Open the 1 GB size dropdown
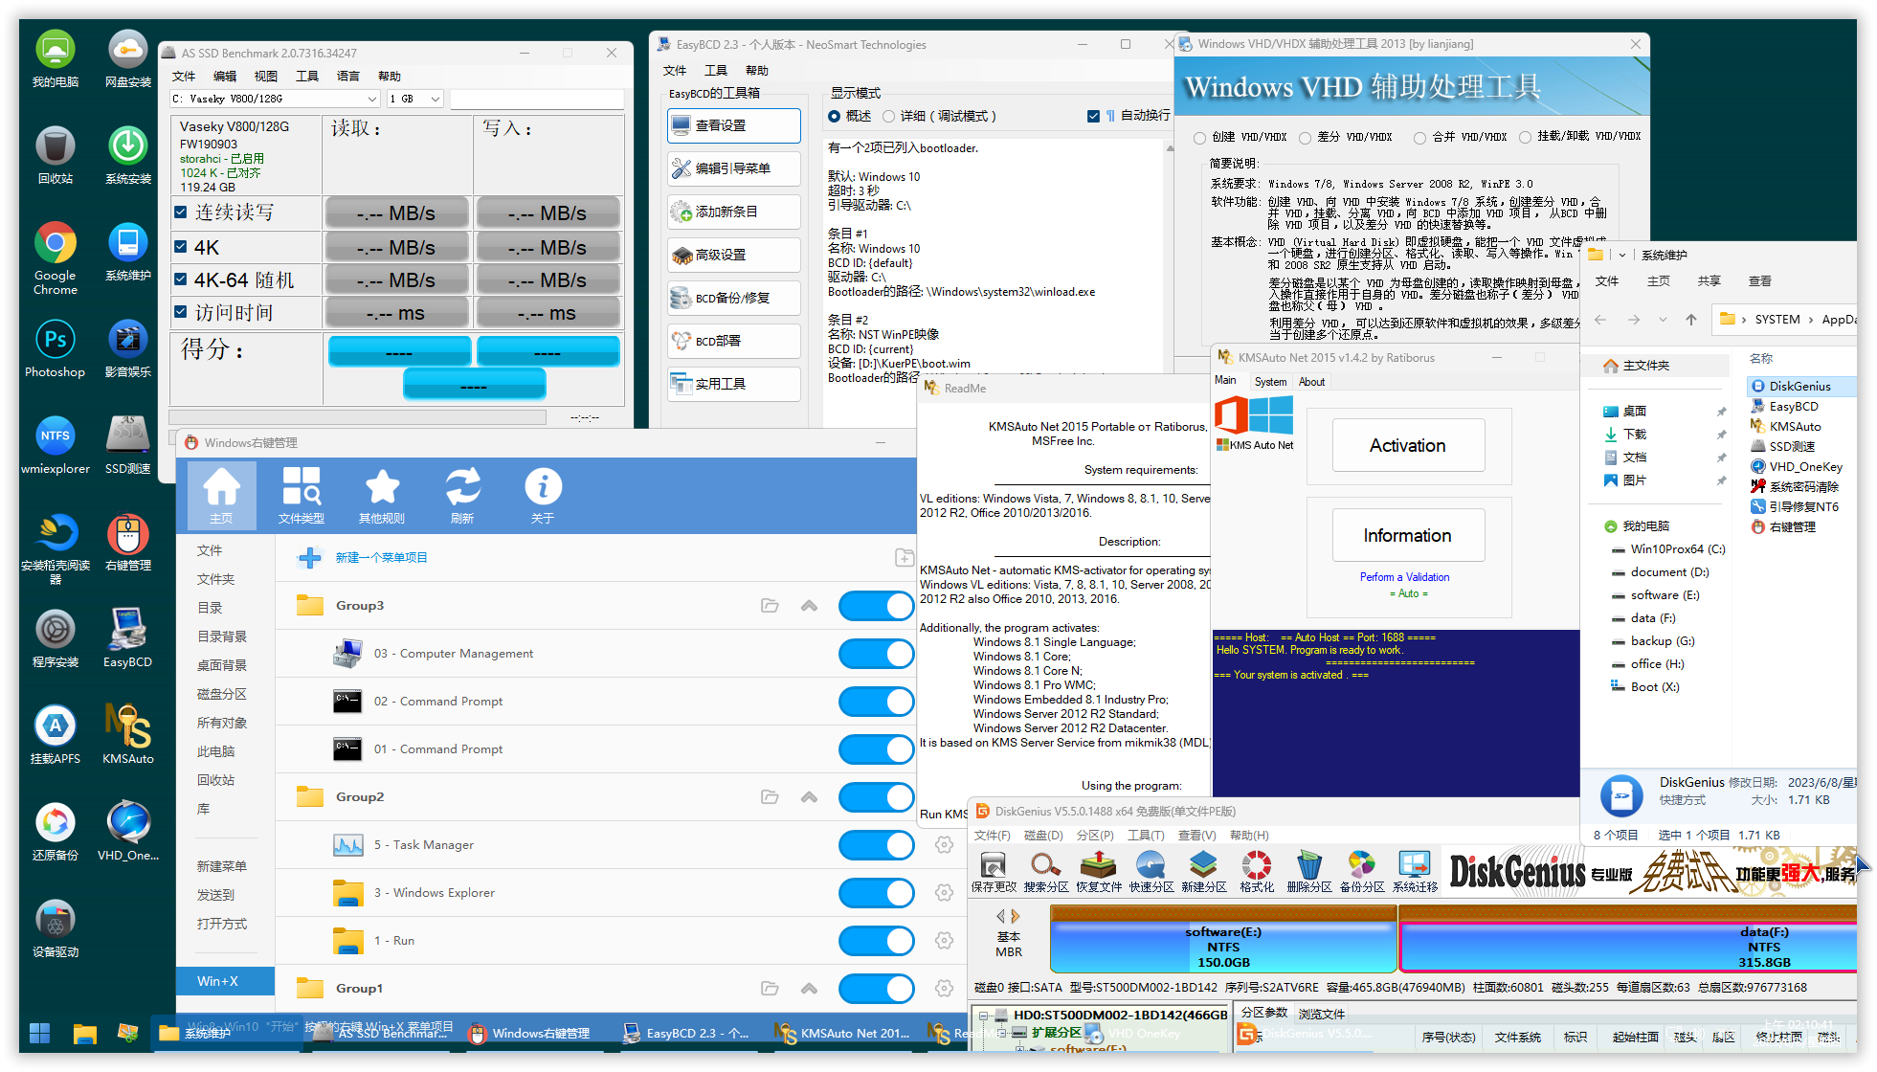The width and height of the screenshot is (1877, 1072). point(415,99)
